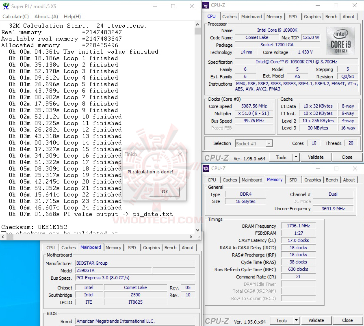Image resolution: width=364 pixels, height=326 pixels.
Task: Open the Socket #1 selection dropdown
Action: point(254,144)
